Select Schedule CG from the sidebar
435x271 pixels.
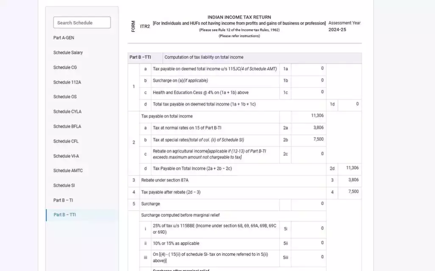point(65,67)
